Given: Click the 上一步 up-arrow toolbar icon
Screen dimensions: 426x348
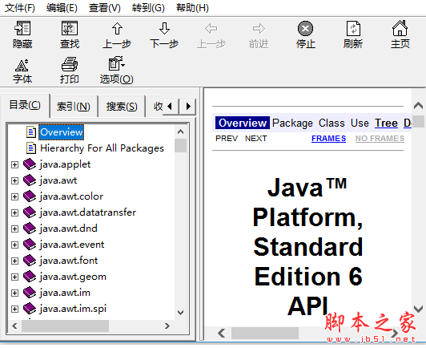Looking at the screenshot, I should pyautogui.click(x=117, y=28).
